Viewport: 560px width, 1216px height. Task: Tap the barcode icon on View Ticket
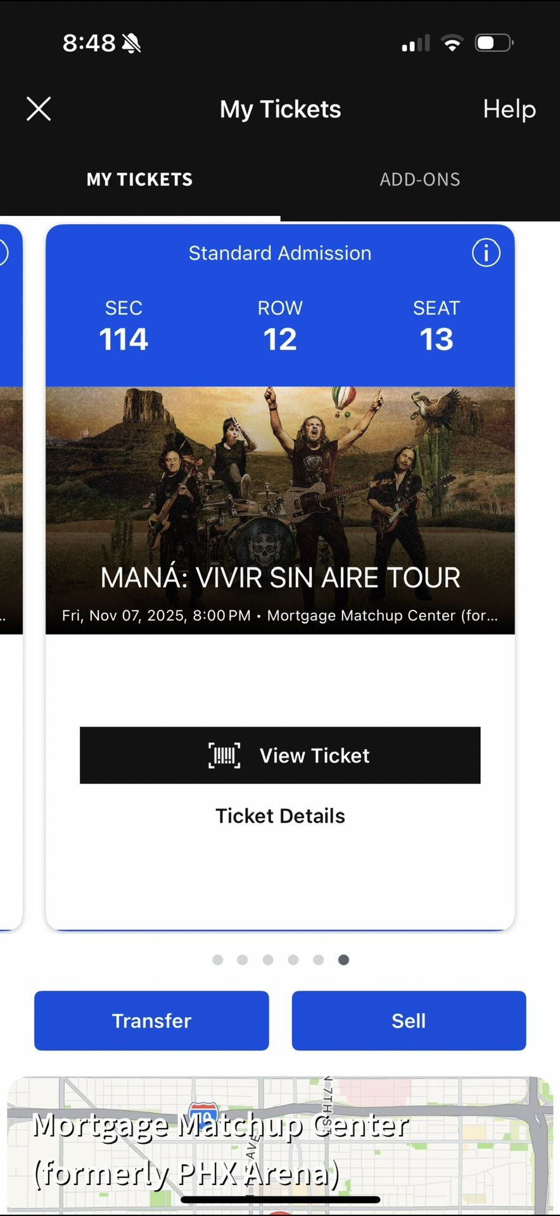(224, 755)
